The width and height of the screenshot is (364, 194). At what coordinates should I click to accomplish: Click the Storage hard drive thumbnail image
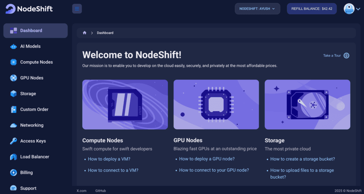point(307,104)
